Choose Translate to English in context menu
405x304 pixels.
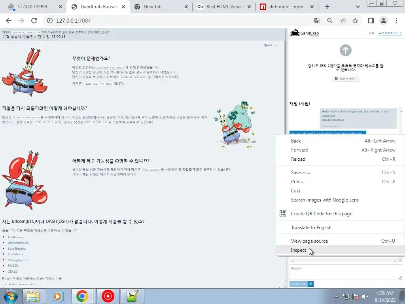(341, 228)
